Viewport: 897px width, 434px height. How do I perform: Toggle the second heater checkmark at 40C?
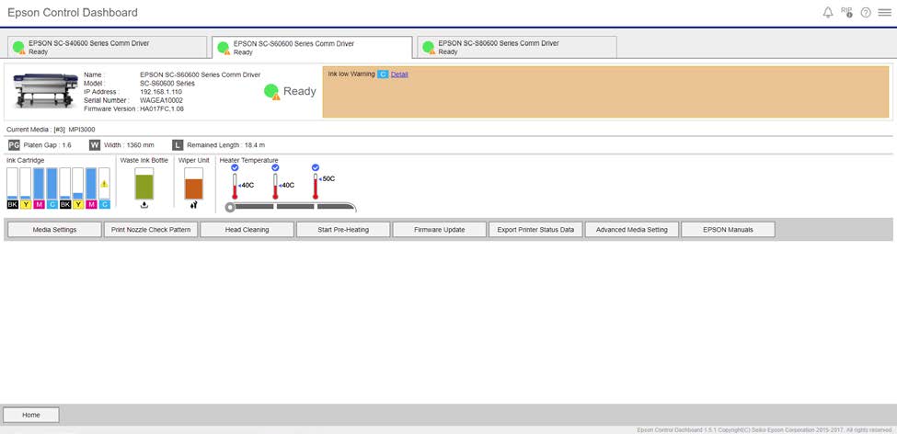point(275,167)
